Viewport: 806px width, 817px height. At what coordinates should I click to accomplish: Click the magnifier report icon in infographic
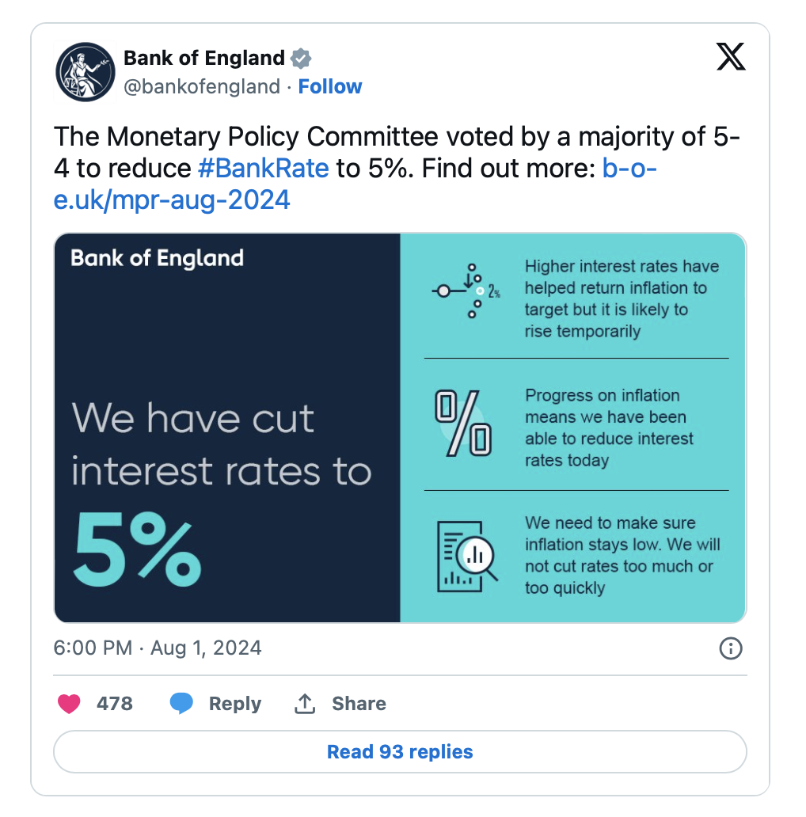pyautogui.click(x=467, y=556)
